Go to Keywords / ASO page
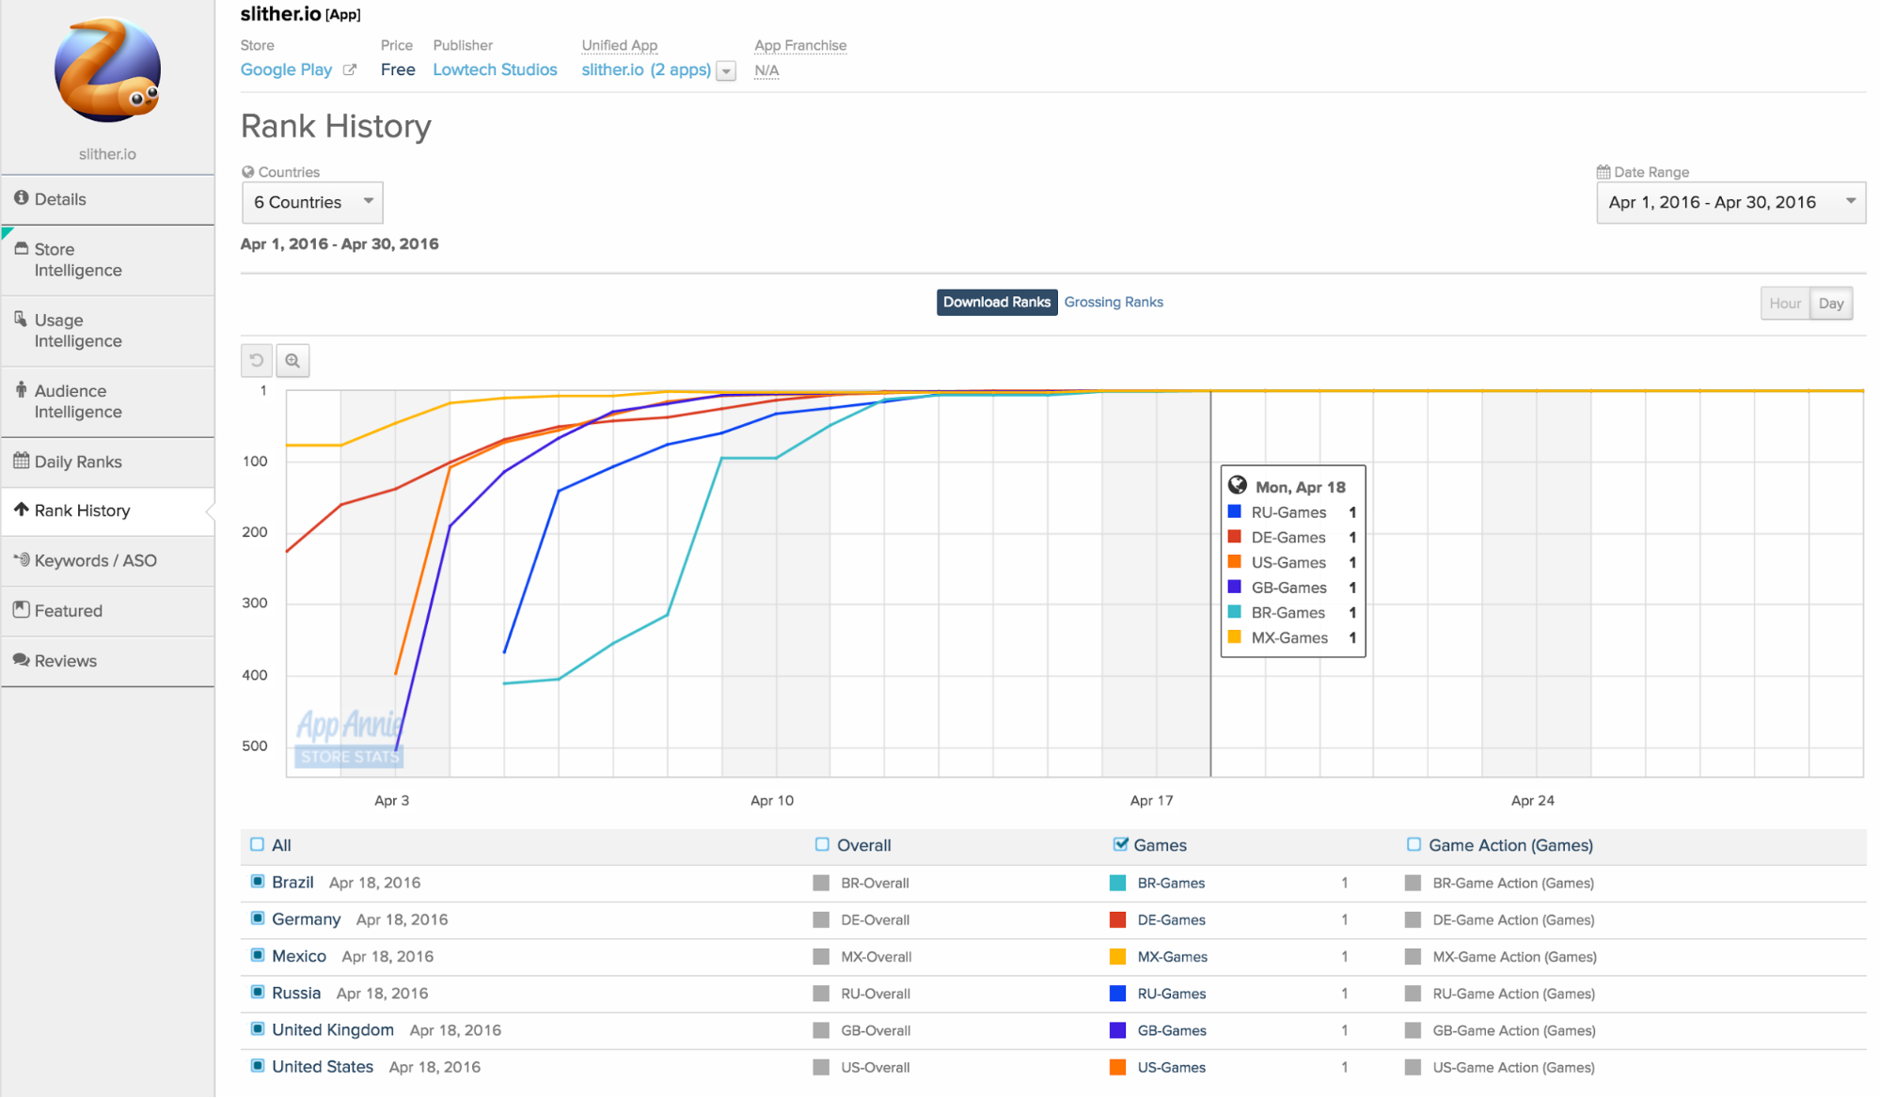 coord(107,560)
